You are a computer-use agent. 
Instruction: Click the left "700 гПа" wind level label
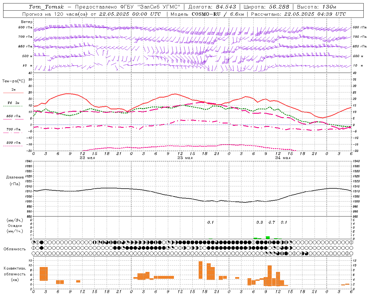[x=25, y=37]
